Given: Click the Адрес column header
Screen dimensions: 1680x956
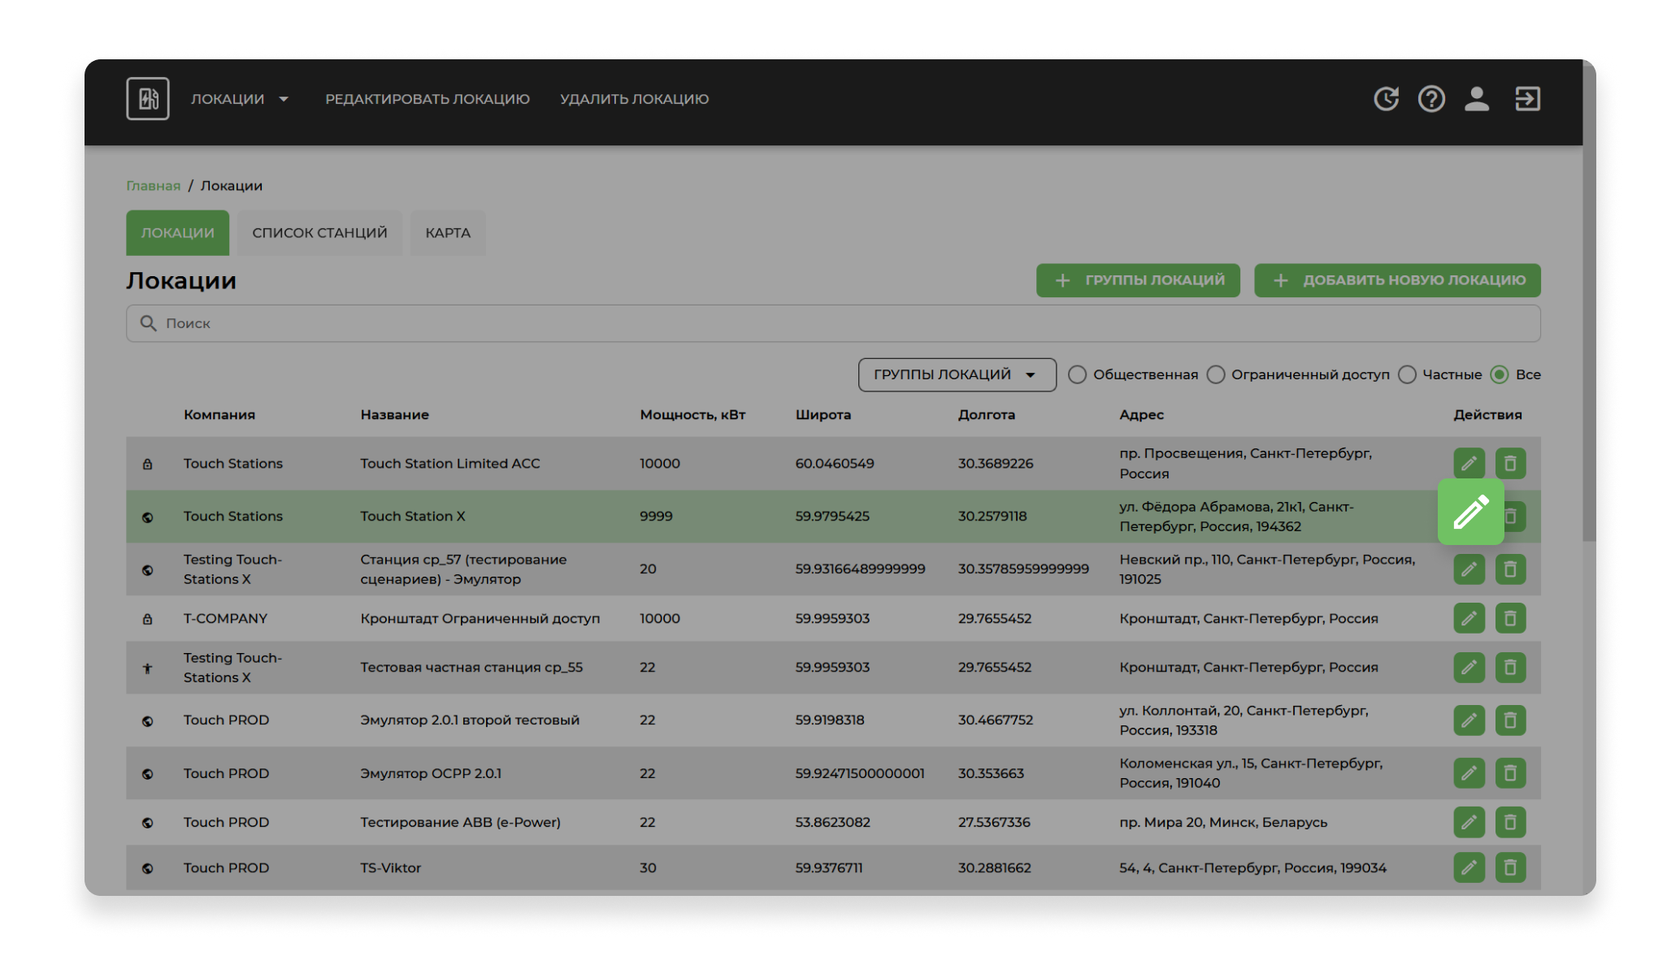Looking at the screenshot, I should coord(1141,414).
